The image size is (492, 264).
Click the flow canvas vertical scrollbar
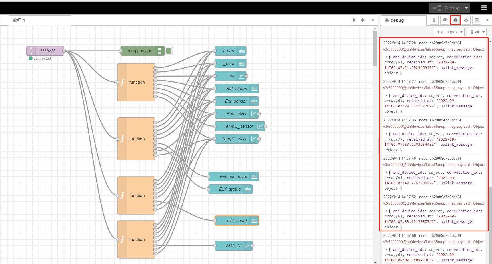375,48
